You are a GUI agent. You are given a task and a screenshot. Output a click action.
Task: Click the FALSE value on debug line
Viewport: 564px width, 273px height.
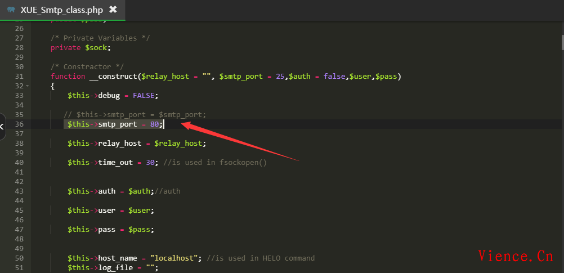tap(145, 96)
